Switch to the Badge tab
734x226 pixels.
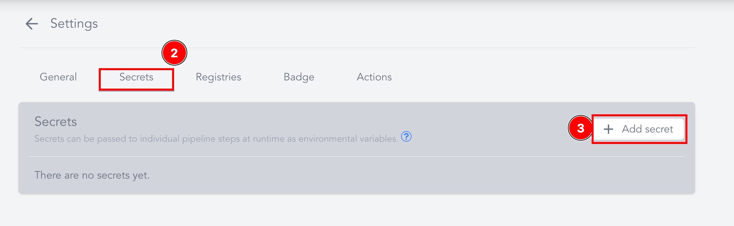click(x=299, y=77)
